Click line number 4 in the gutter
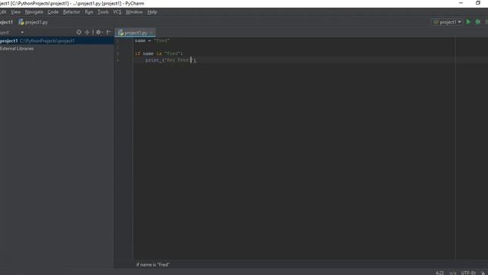This screenshot has width=488, height=275. pos(117,60)
